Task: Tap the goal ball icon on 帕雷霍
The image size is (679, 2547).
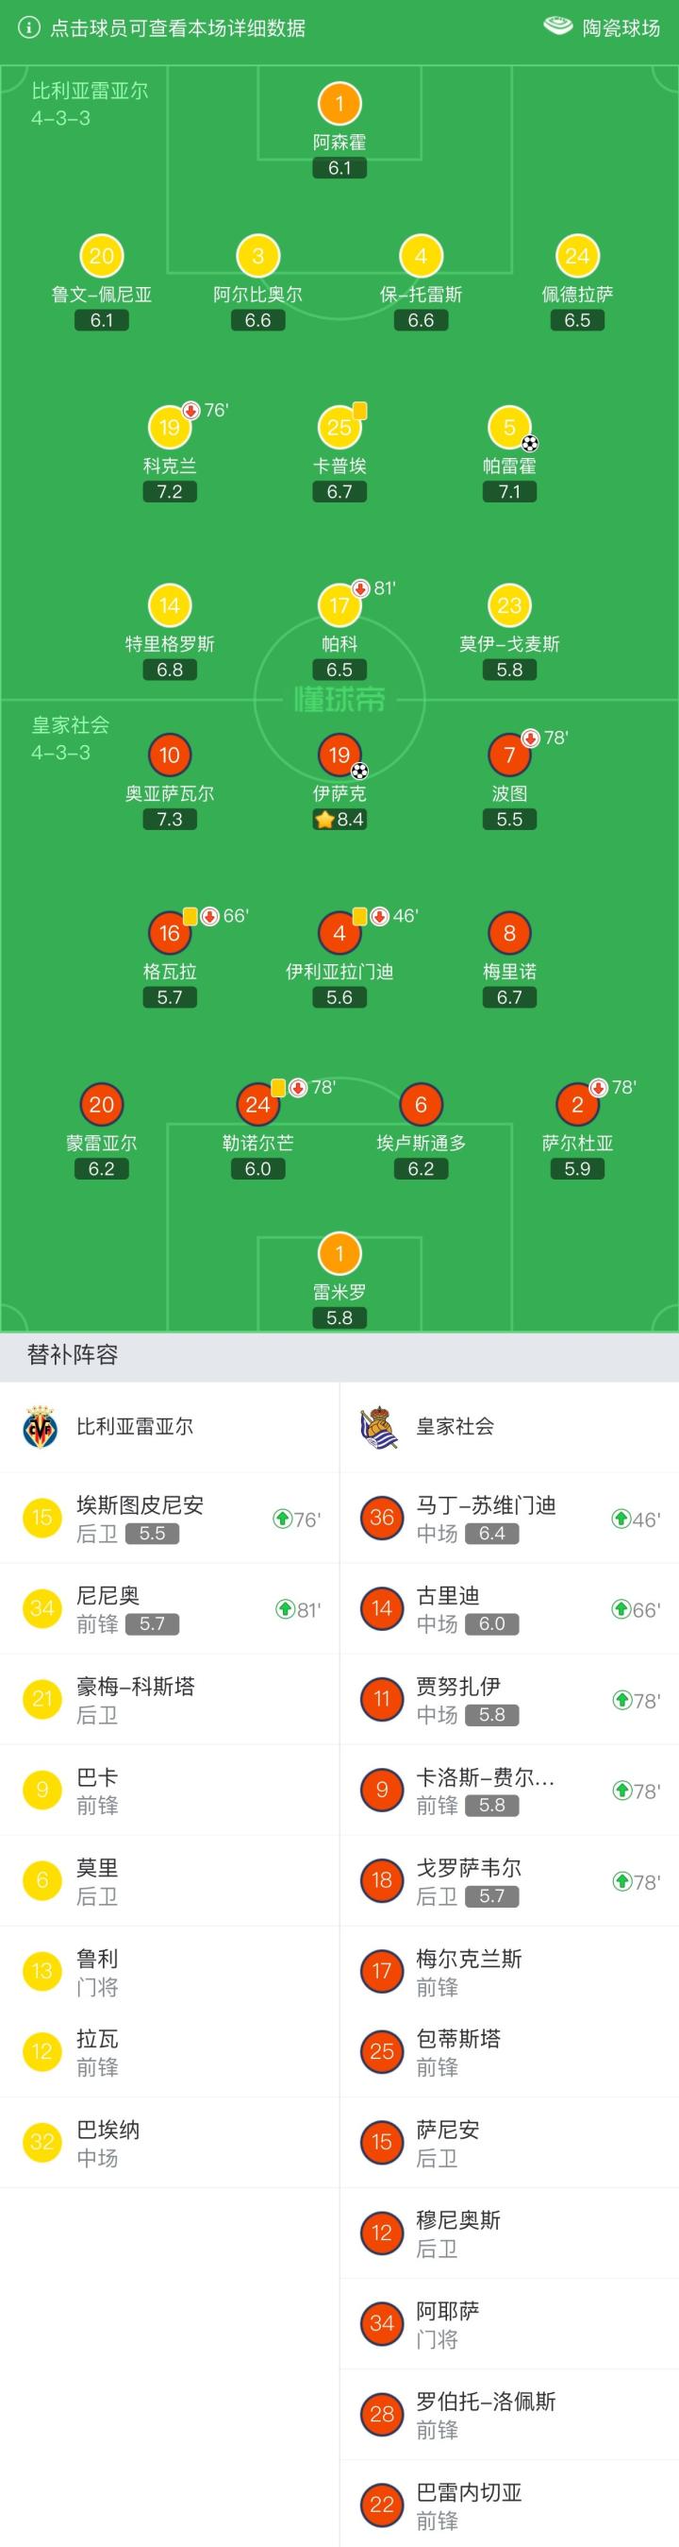Action: coord(530,444)
